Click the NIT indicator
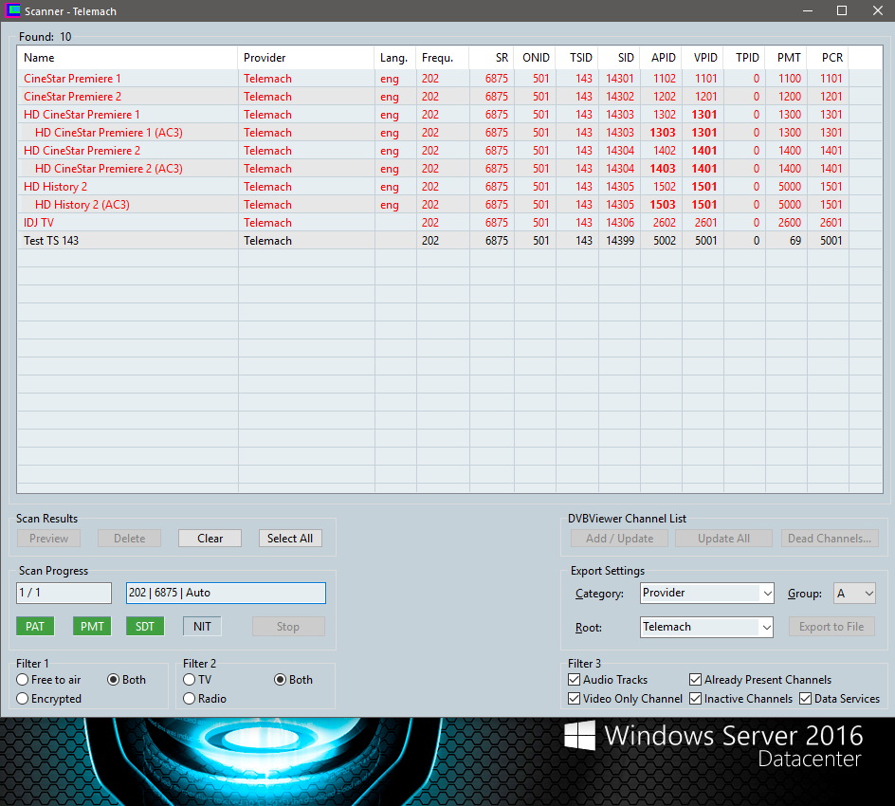Image resolution: width=895 pixels, height=806 pixels. 202,627
